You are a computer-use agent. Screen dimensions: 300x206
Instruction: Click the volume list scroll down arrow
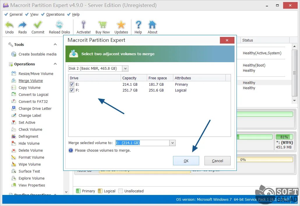click(294, 101)
